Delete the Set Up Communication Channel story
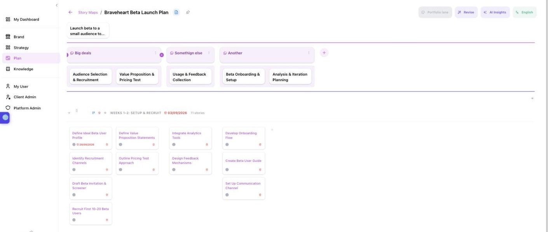548x232 pixels. coord(260,195)
